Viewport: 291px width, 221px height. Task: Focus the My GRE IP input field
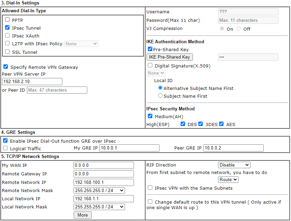coord(129,148)
